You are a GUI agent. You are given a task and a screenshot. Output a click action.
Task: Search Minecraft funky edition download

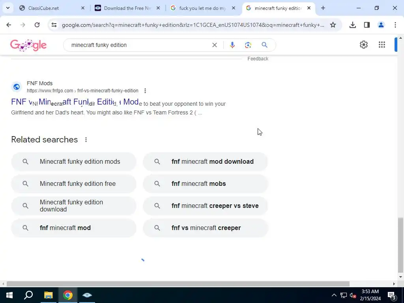pyautogui.click(x=74, y=206)
